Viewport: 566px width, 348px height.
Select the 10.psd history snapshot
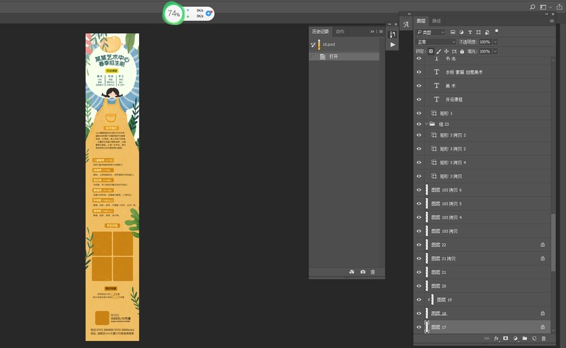345,45
